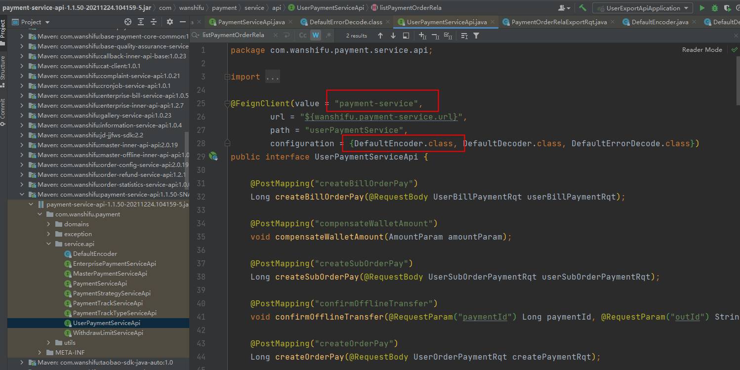Expand the domains package
Viewport: 740px width, 370px height.
click(48, 224)
